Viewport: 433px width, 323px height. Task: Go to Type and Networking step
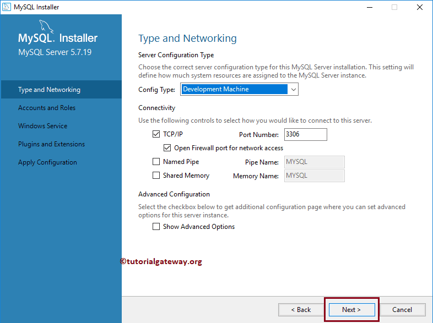(61, 89)
